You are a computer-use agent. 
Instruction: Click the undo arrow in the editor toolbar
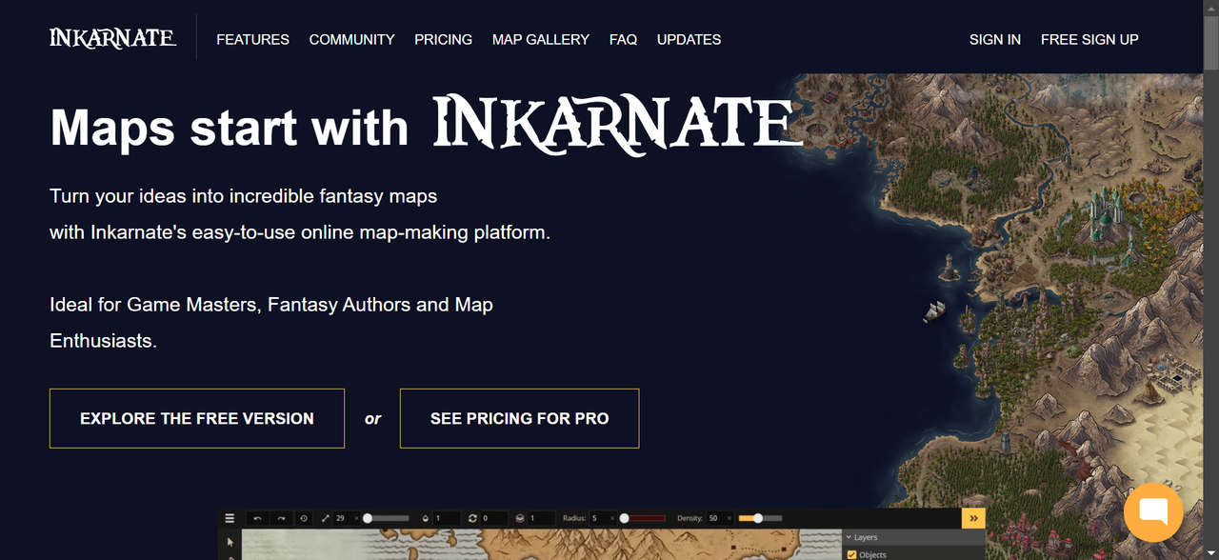pyautogui.click(x=257, y=518)
